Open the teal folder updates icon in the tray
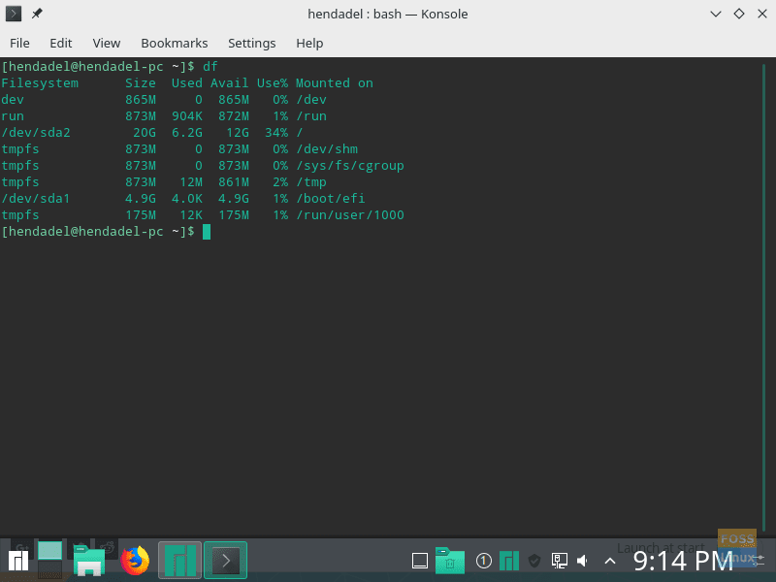This screenshot has width=776, height=582. (448, 561)
